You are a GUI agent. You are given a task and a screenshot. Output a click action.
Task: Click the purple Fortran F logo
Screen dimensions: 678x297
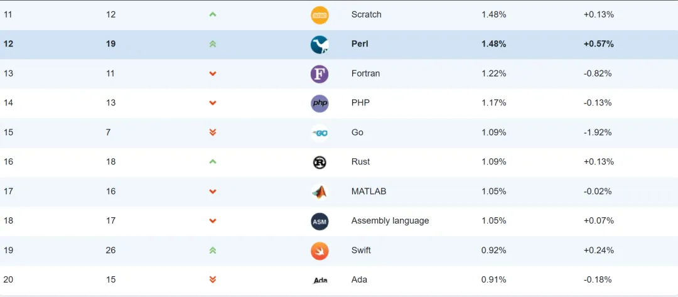point(320,74)
